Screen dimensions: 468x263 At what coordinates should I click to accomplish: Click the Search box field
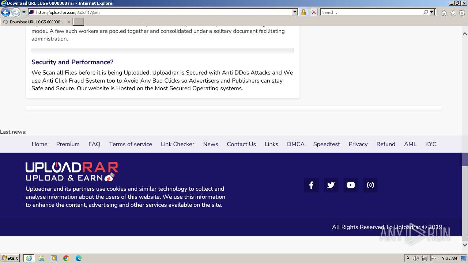tap(371, 12)
